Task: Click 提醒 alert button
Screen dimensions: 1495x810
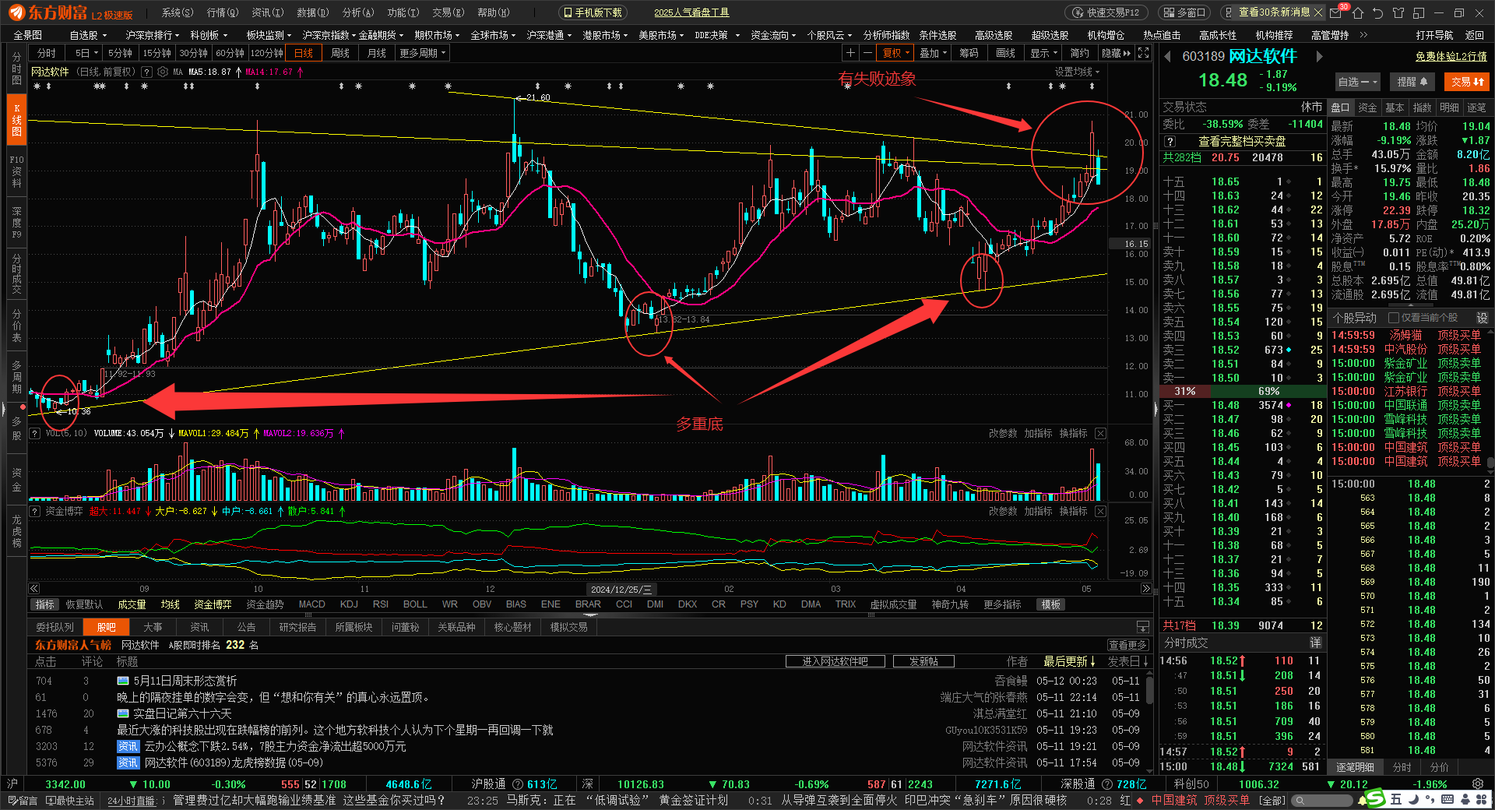Action: point(1412,82)
